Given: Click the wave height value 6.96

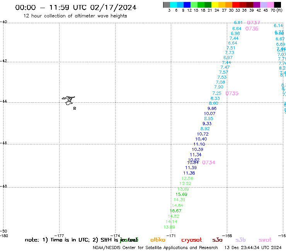Looking at the screenshot, I should (x=235, y=34).
